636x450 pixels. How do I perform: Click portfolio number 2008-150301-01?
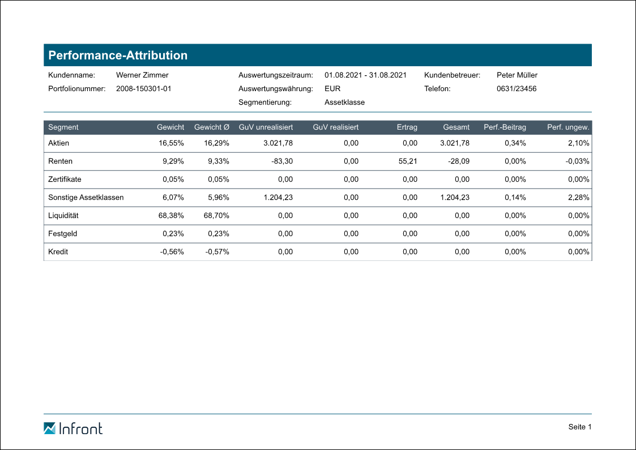(x=143, y=88)
